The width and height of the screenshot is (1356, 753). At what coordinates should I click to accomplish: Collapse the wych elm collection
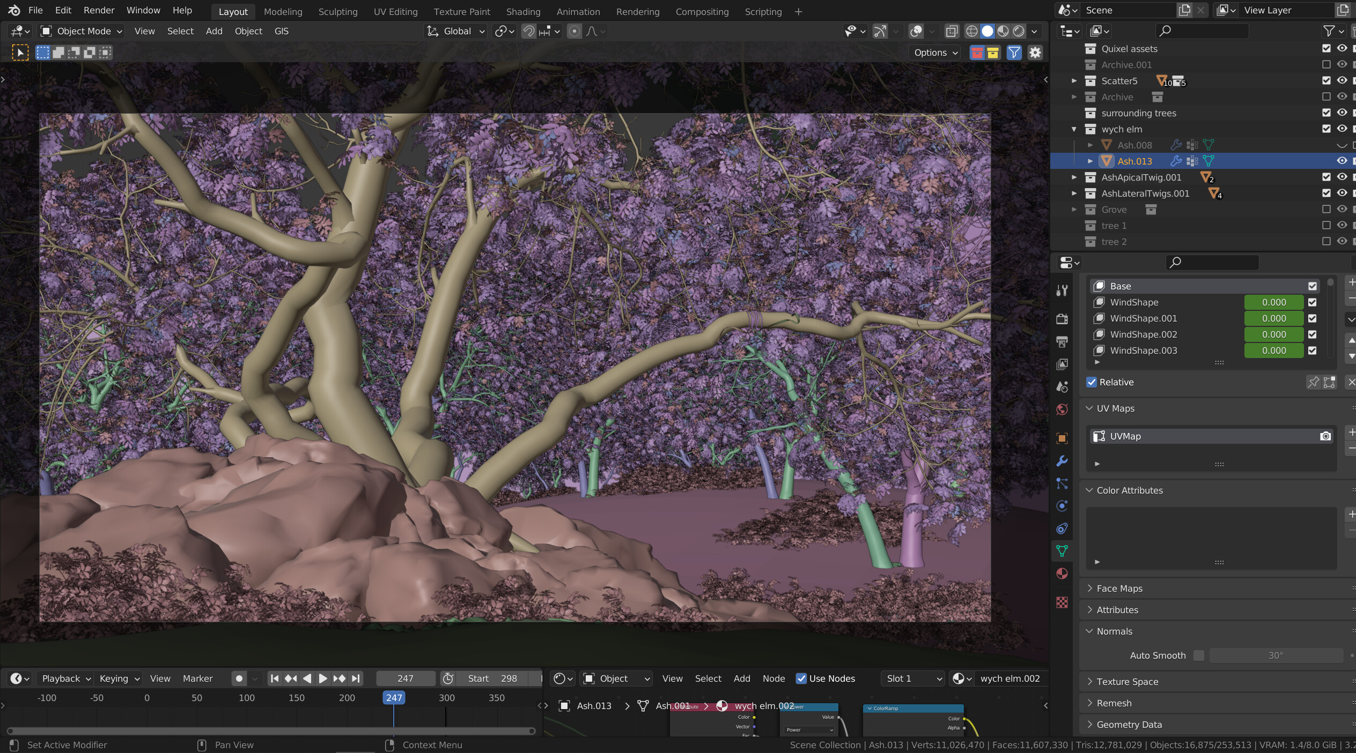[1074, 129]
